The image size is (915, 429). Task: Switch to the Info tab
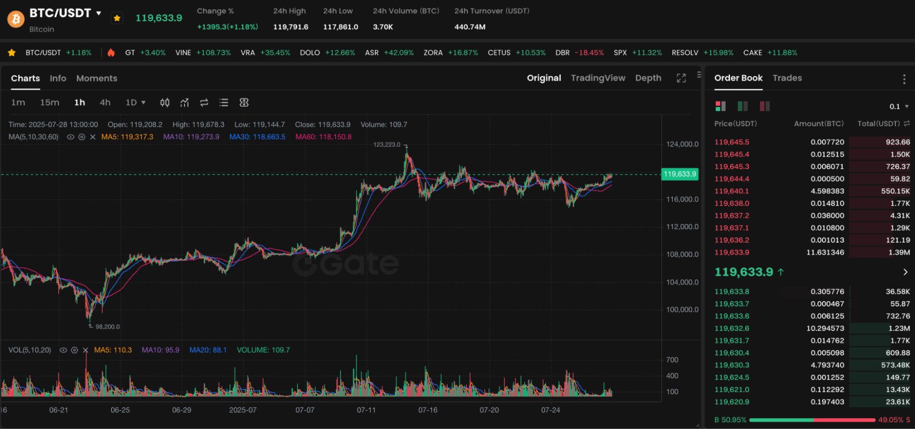click(58, 78)
